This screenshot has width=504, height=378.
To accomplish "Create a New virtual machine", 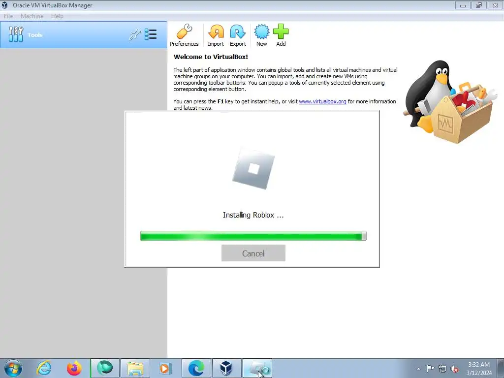I will click(262, 35).
